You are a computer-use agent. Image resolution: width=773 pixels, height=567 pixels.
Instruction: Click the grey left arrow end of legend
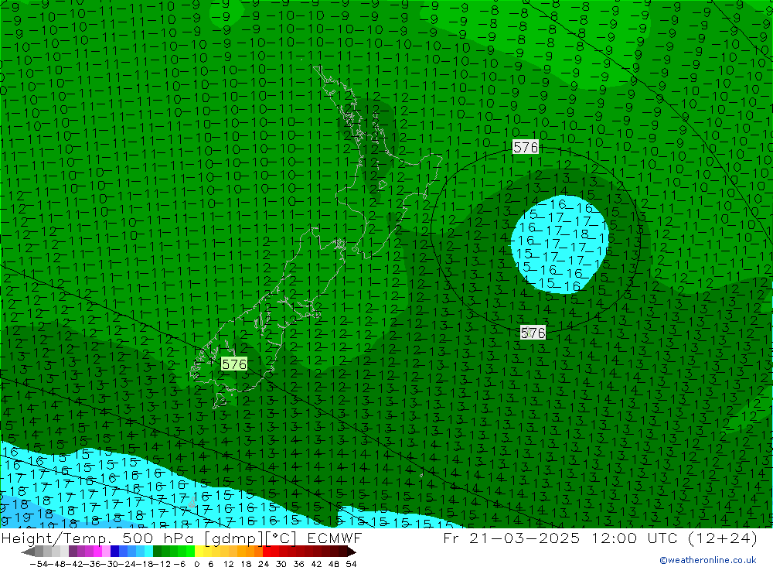click(x=28, y=552)
